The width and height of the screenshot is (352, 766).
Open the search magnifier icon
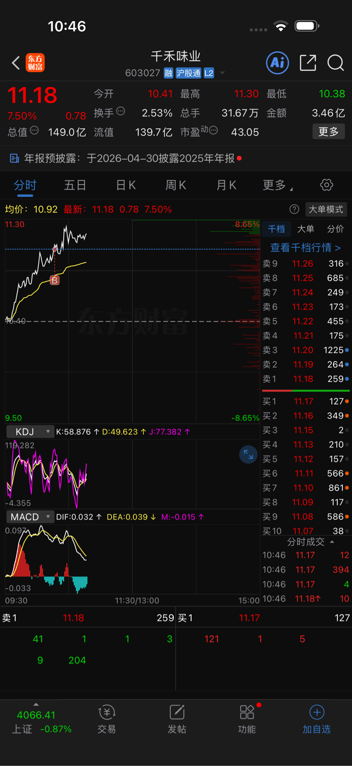335,62
